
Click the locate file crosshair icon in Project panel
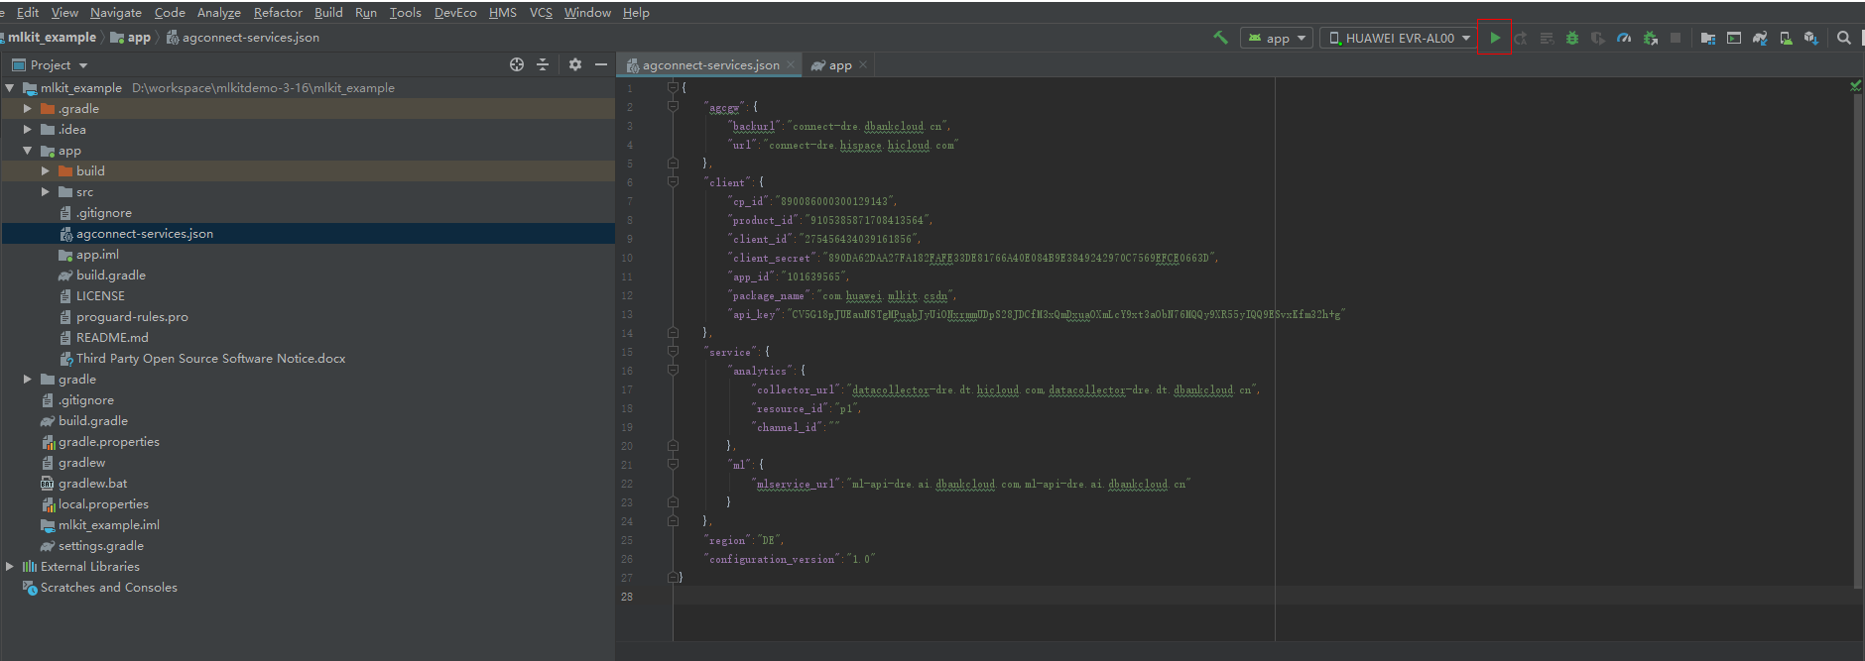(x=517, y=64)
